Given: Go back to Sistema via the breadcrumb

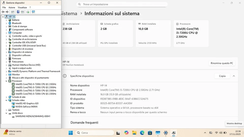Looking at the screenshot, I should (x=69, y=13).
